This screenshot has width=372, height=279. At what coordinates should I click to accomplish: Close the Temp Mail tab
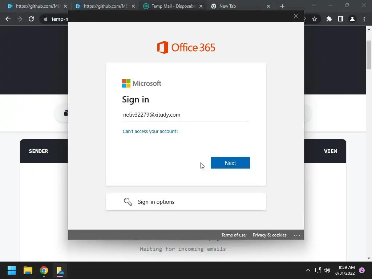pyautogui.click(x=201, y=6)
